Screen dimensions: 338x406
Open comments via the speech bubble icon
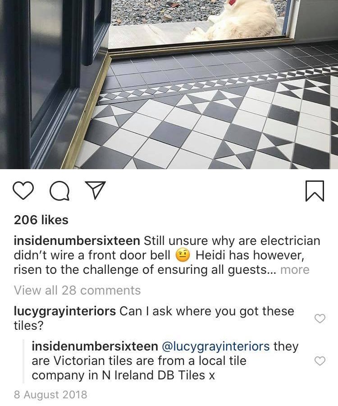[x=60, y=191]
